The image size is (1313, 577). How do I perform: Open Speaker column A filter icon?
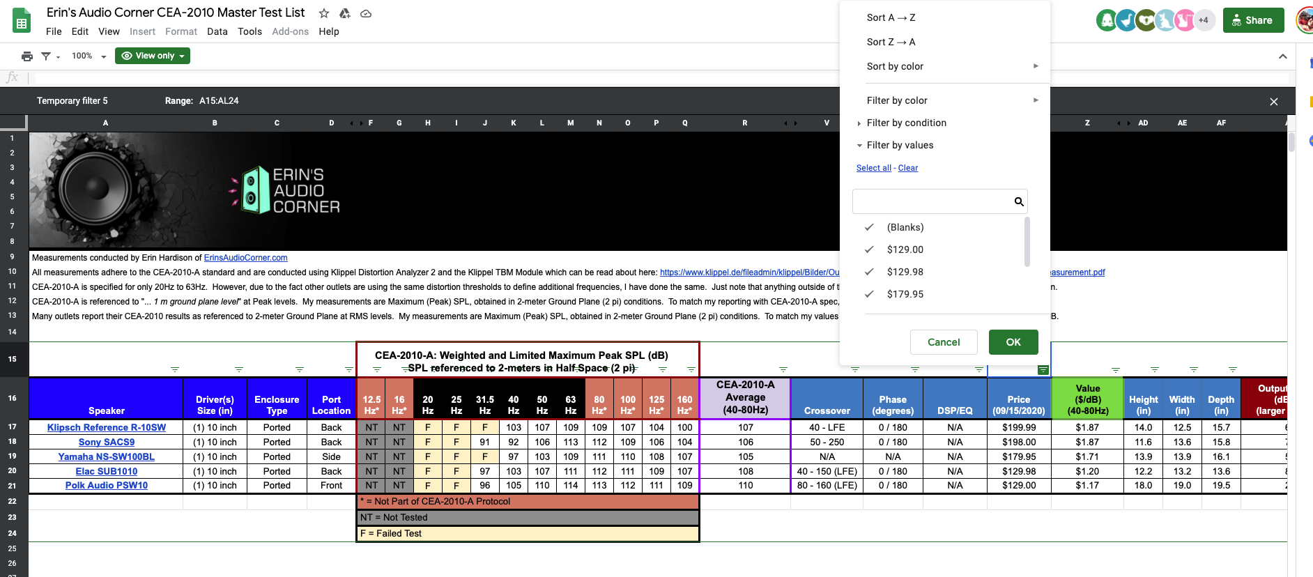(x=175, y=369)
